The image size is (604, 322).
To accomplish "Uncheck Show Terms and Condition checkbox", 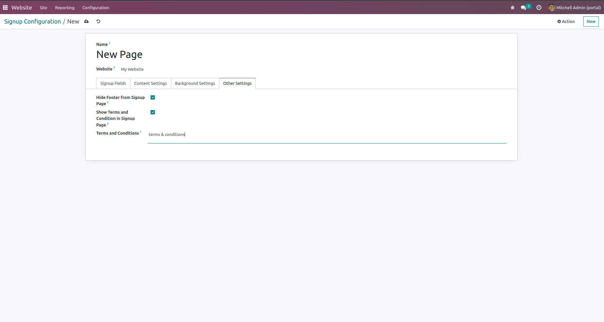I will [153, 112].
